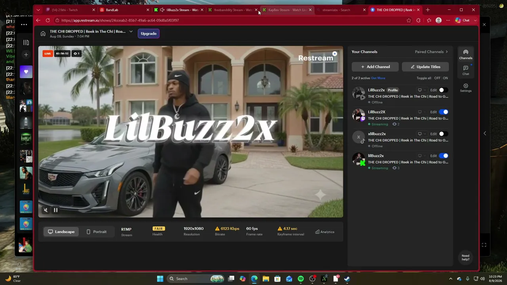Open the Get More link

tap(378, 78)
